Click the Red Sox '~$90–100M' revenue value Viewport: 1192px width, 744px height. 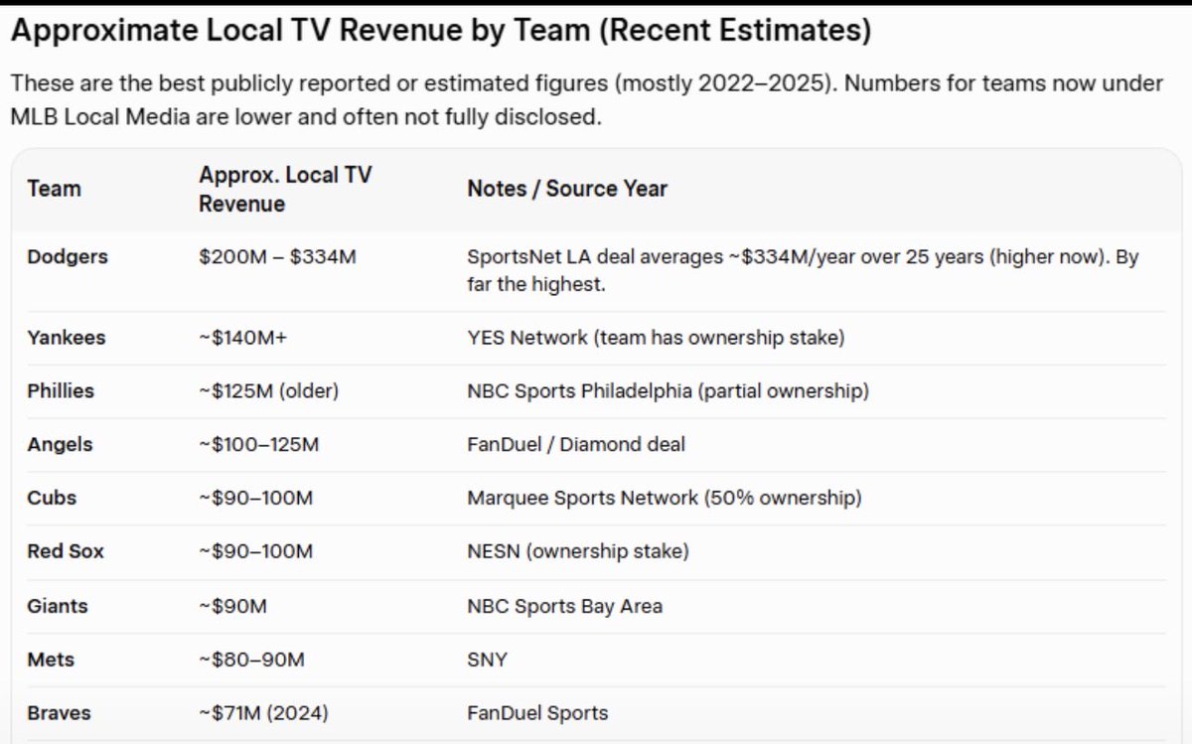[x=256, y=551]
